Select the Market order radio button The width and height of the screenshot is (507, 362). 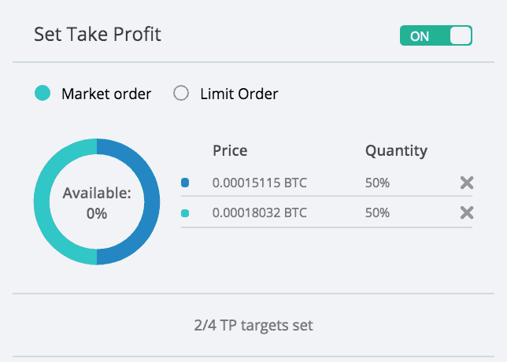point(43,93)
